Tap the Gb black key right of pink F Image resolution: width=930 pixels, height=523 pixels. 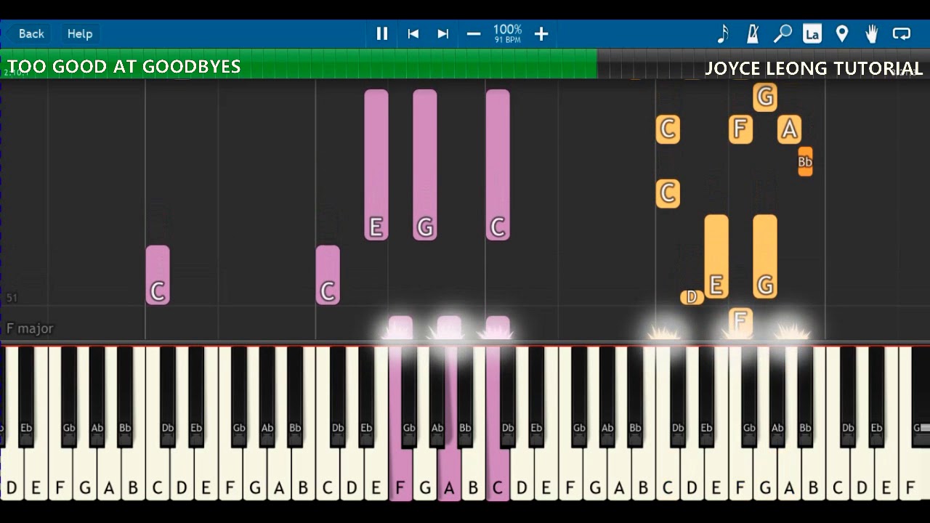[409, 396]
